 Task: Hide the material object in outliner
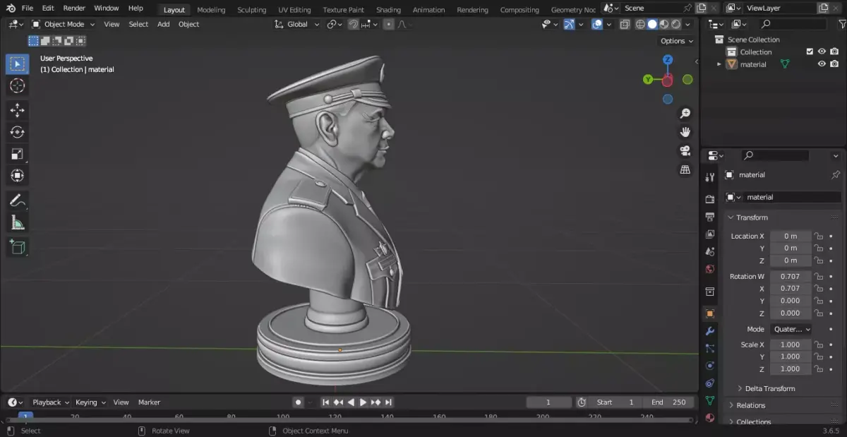pyautogui.click(x=822, y=64)
